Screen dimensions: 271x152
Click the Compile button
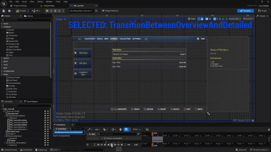(x=21, y=11)
